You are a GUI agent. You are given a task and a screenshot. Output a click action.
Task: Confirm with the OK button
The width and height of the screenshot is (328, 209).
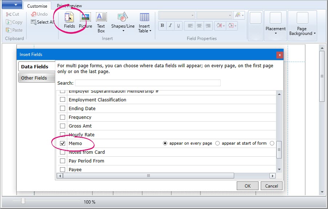[247, 186]
